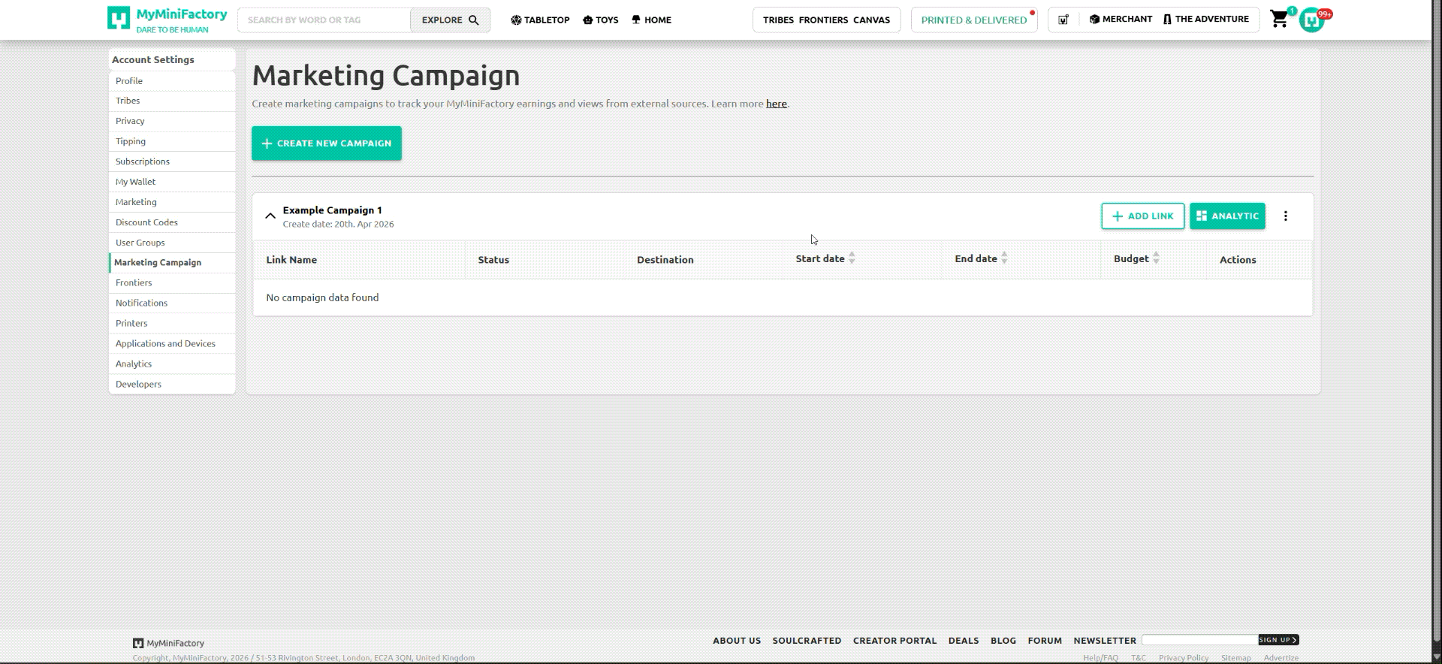Open the icon left of Merchant
The width and height of the screenshot is (1442, 664).
coord(1063,20)
